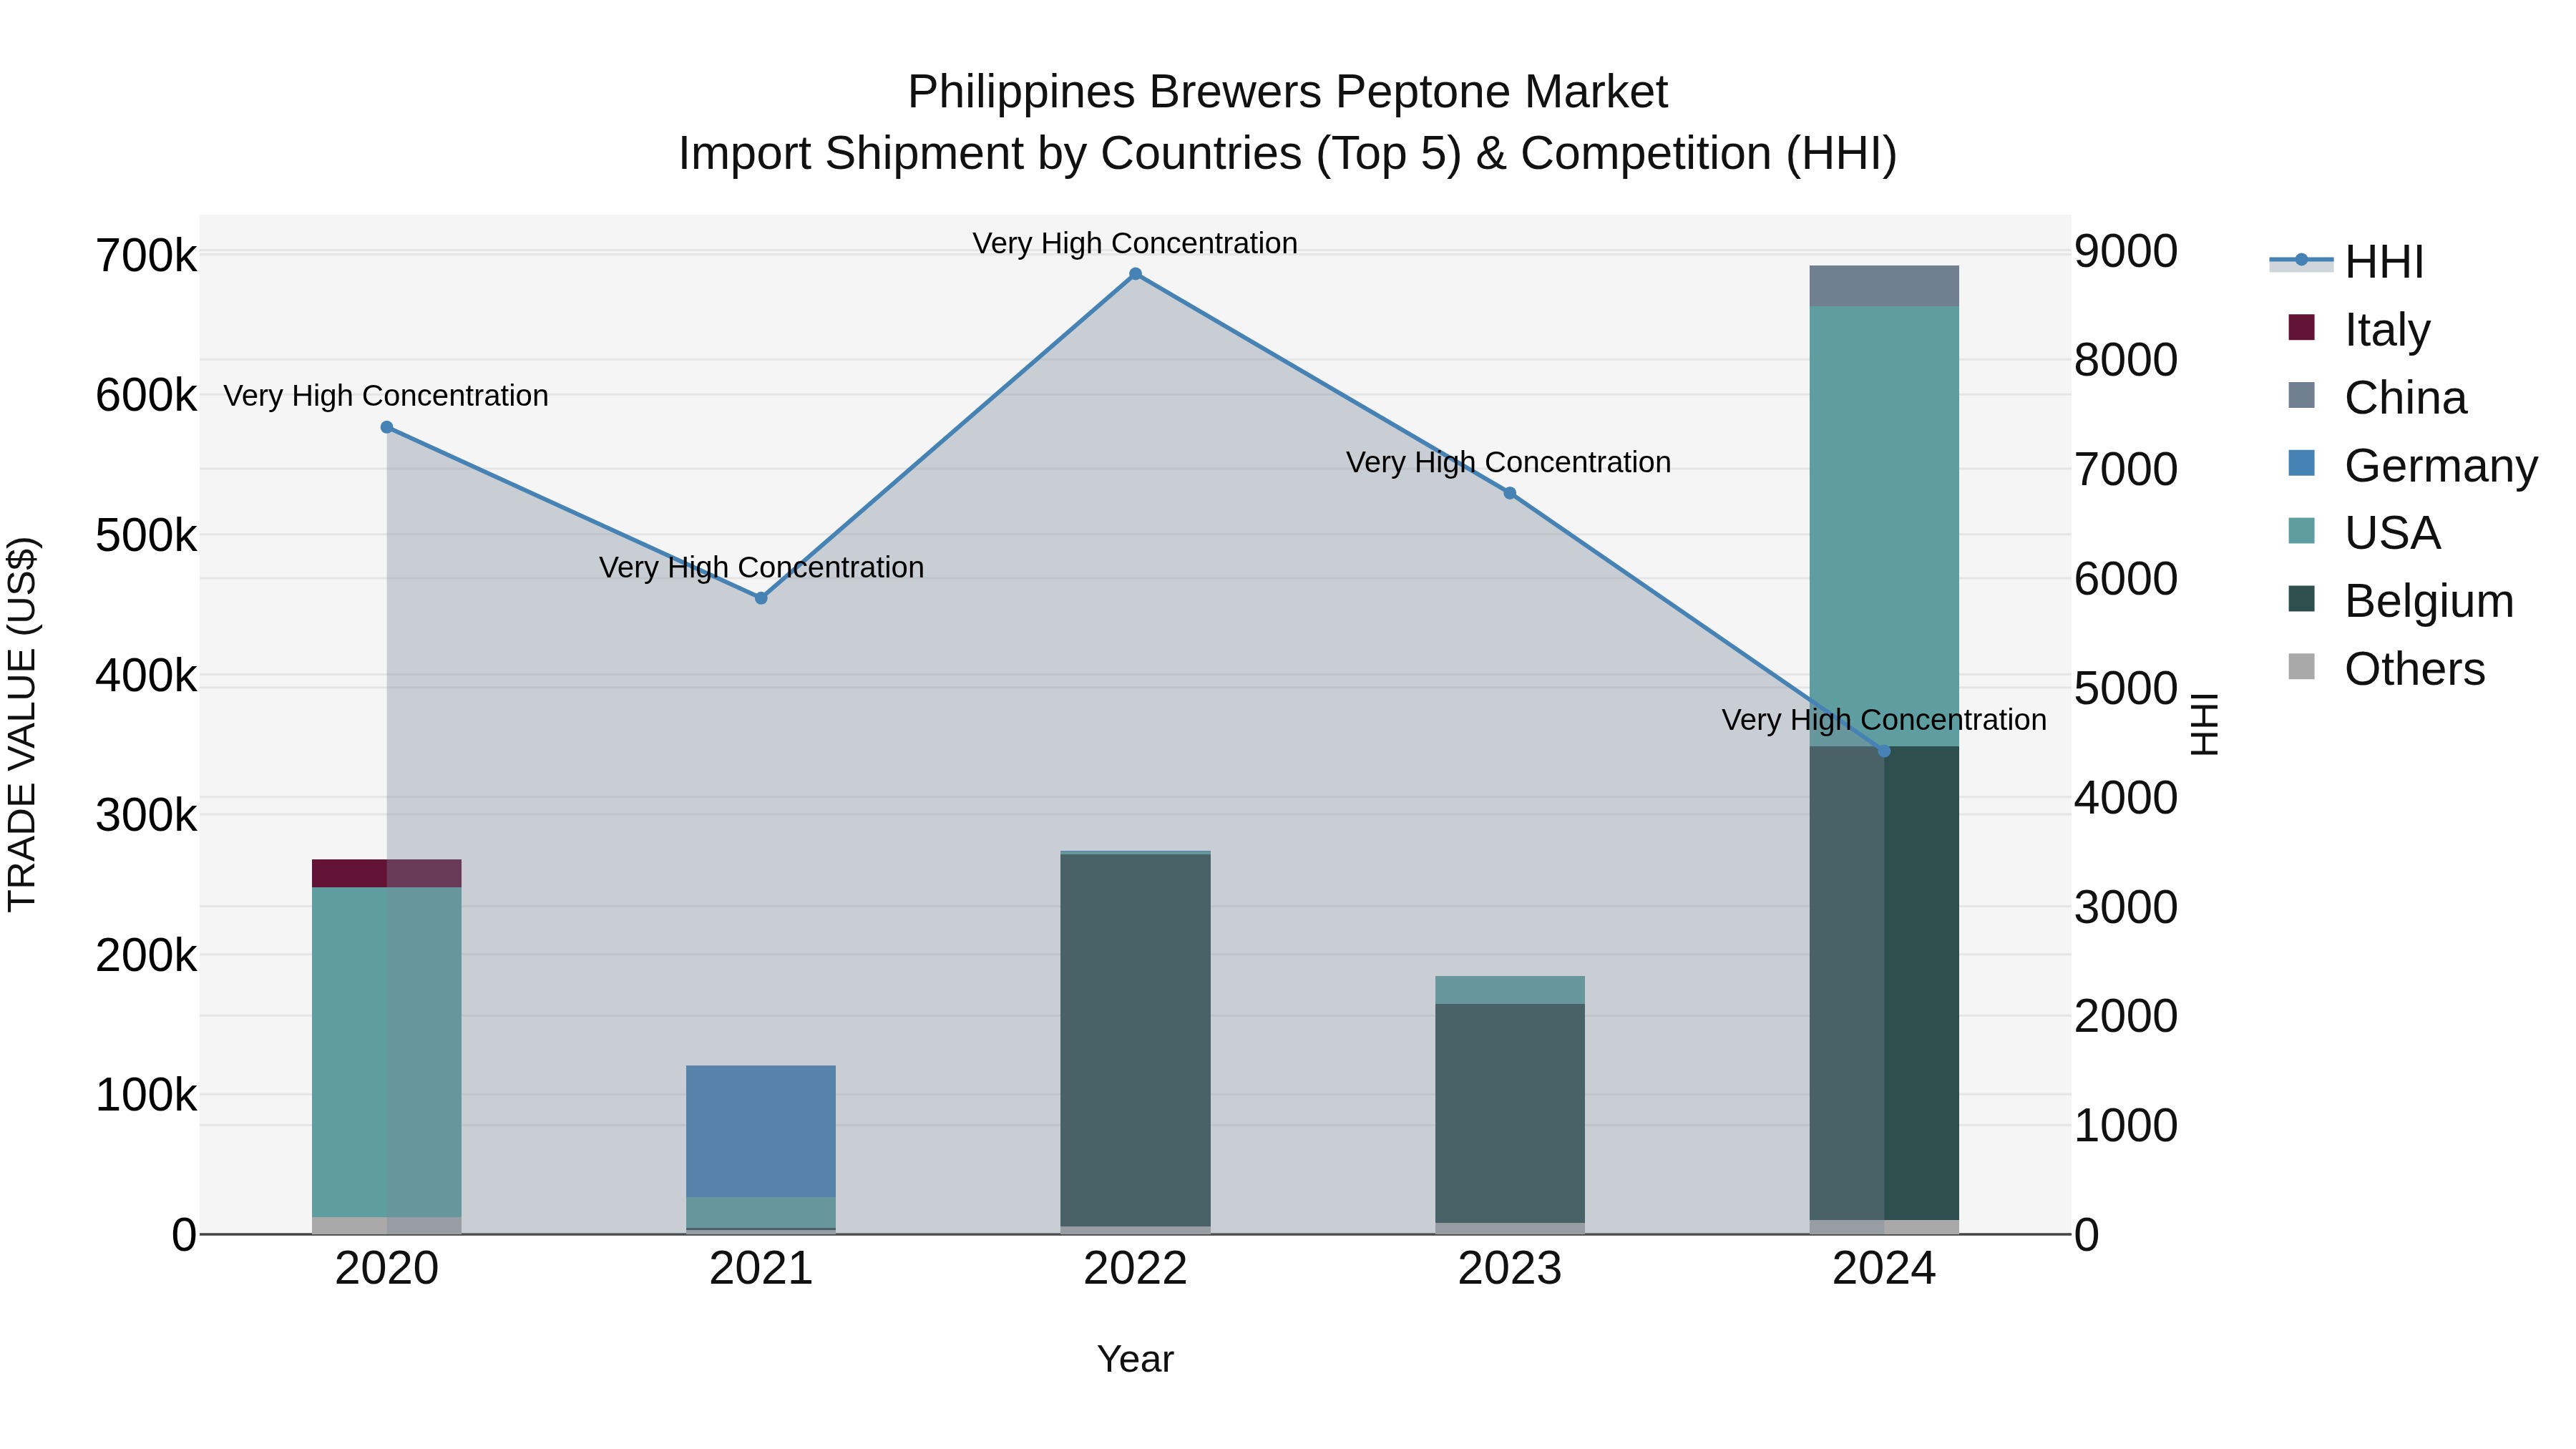Click the Very High Concentration label near 2021
Viewport: 2576px width, 1449px height.
click(761, 567)
